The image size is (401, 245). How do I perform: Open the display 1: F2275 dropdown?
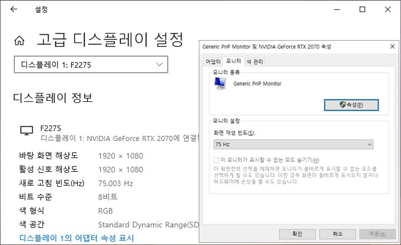click(x=91, y=65)
